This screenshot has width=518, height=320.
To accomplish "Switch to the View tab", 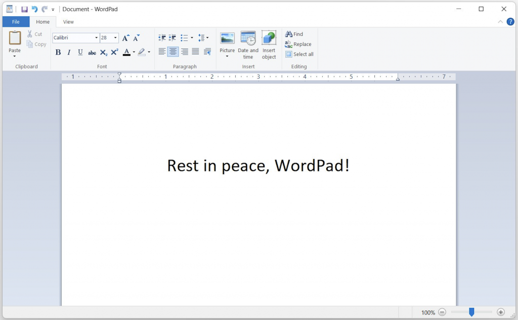I will pos(68,22).
